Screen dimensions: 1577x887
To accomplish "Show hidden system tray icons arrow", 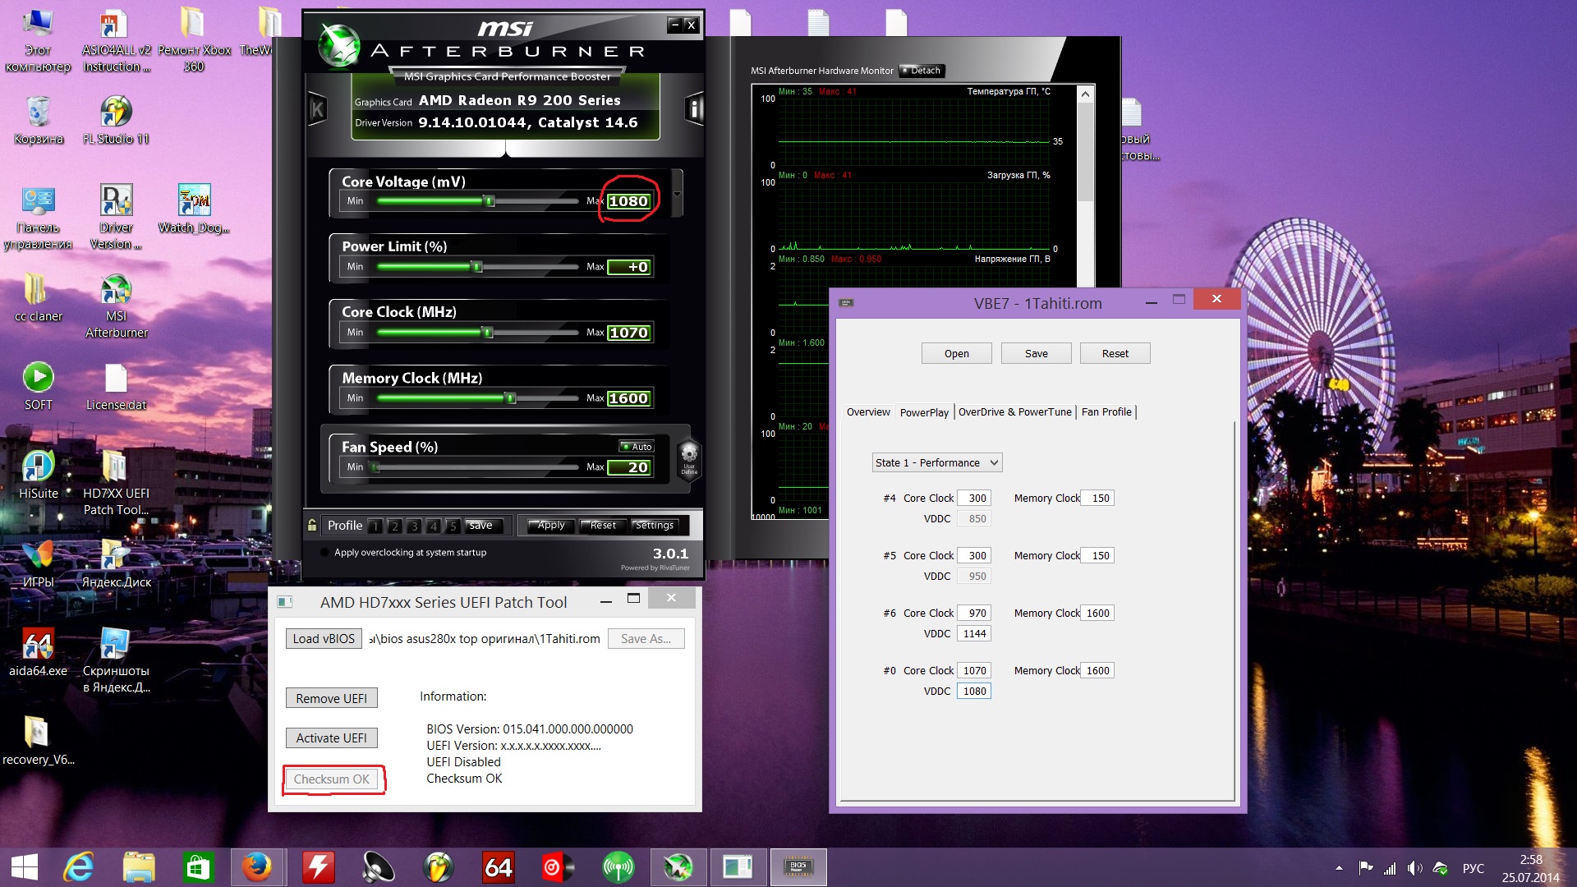I will point(1339,868).
